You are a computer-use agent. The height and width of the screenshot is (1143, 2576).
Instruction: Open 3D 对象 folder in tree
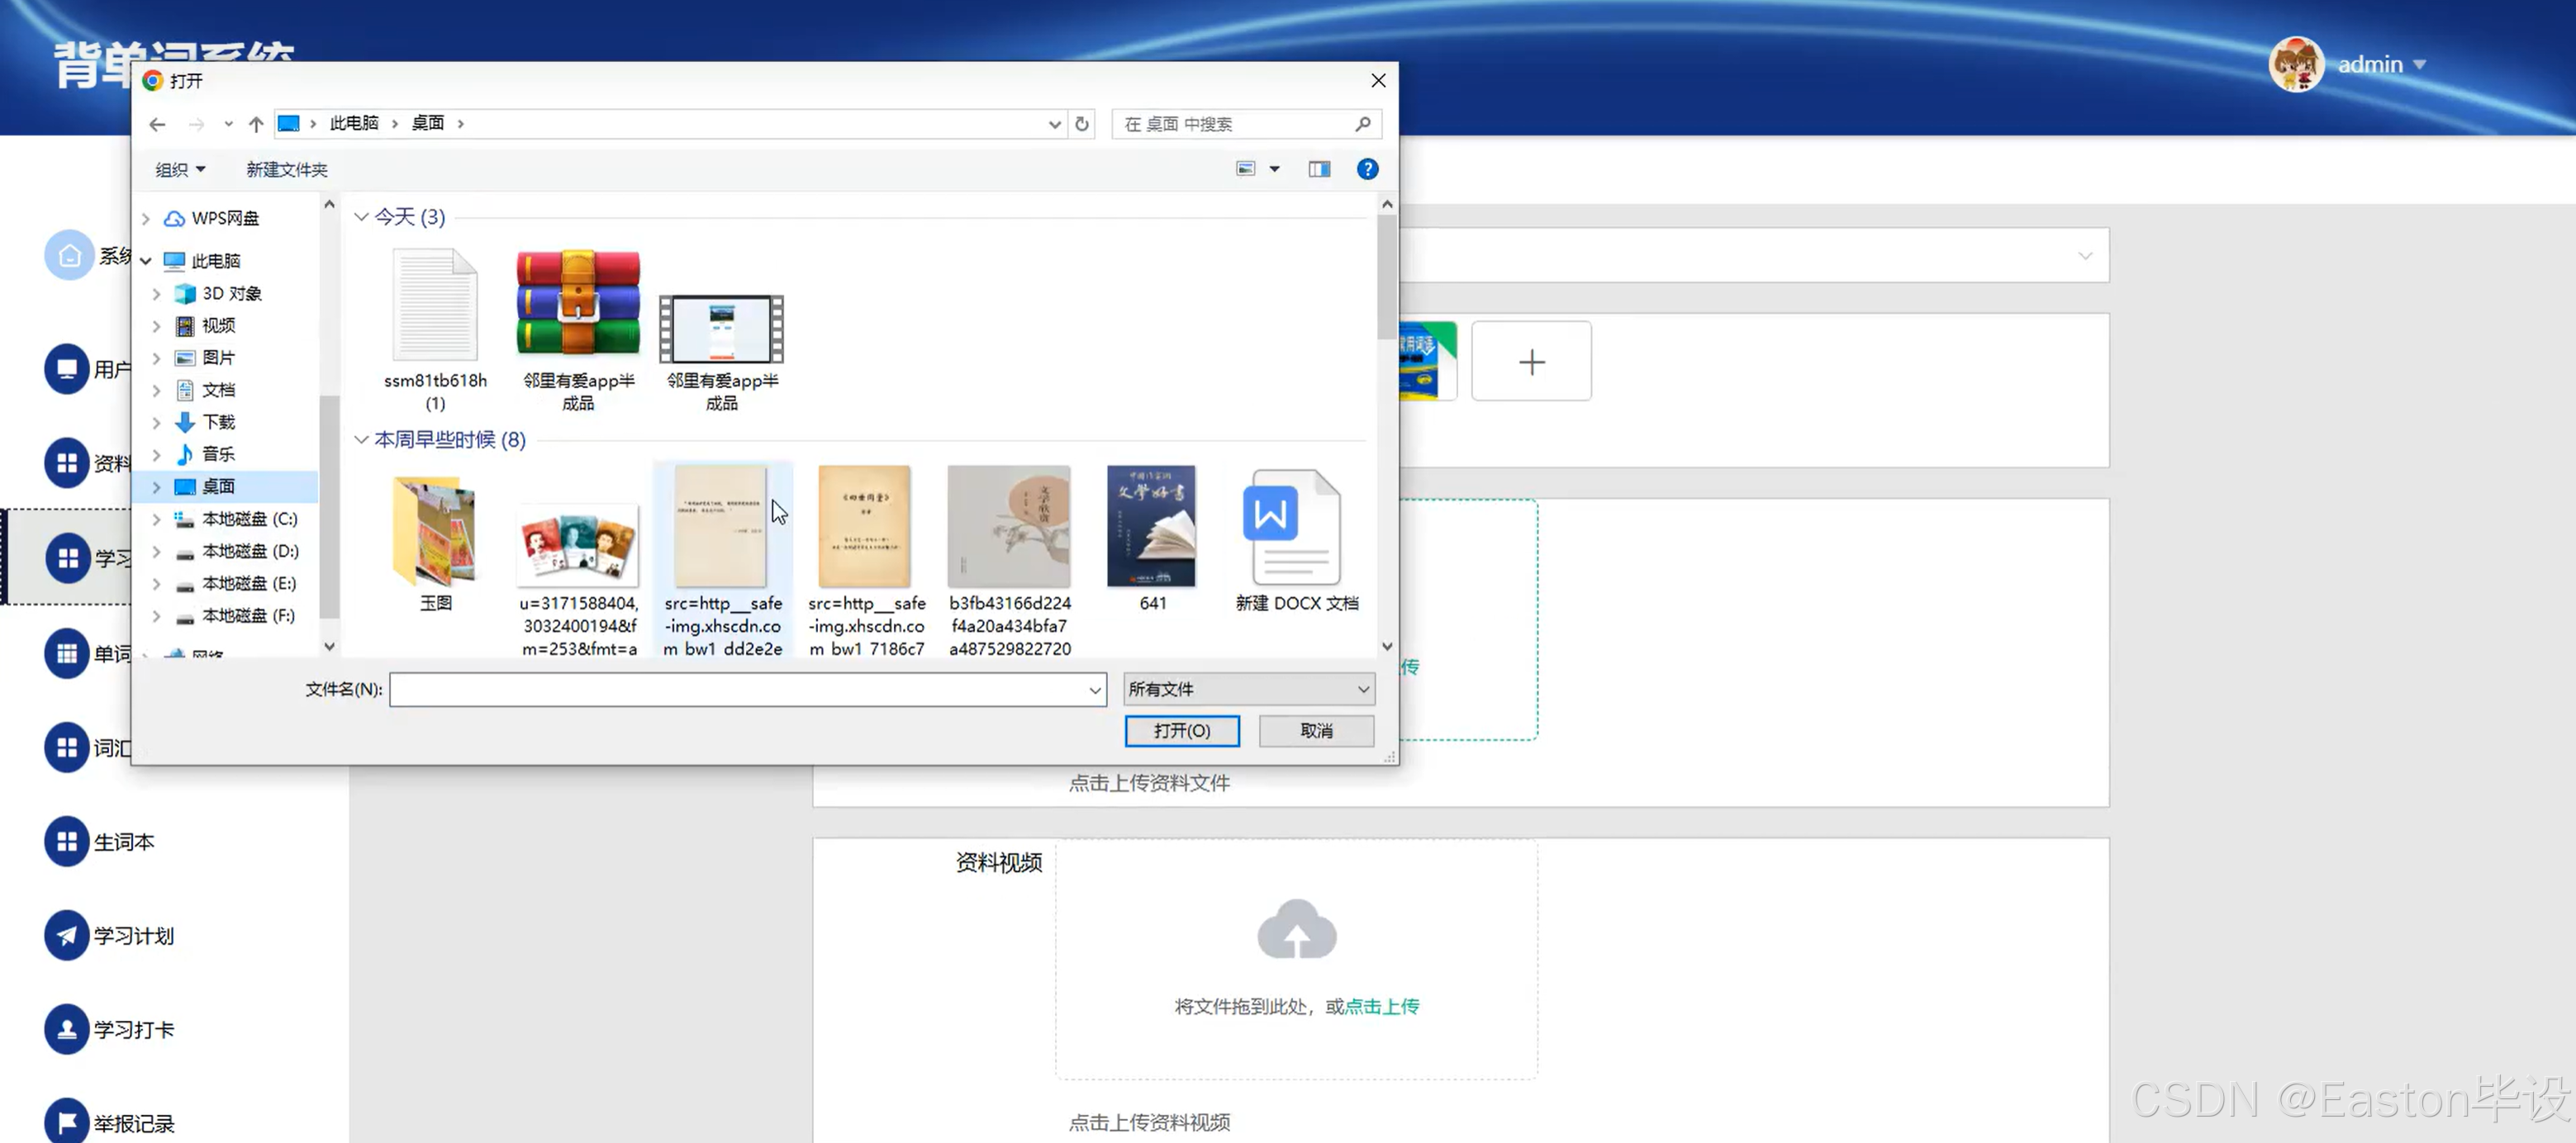232,293
